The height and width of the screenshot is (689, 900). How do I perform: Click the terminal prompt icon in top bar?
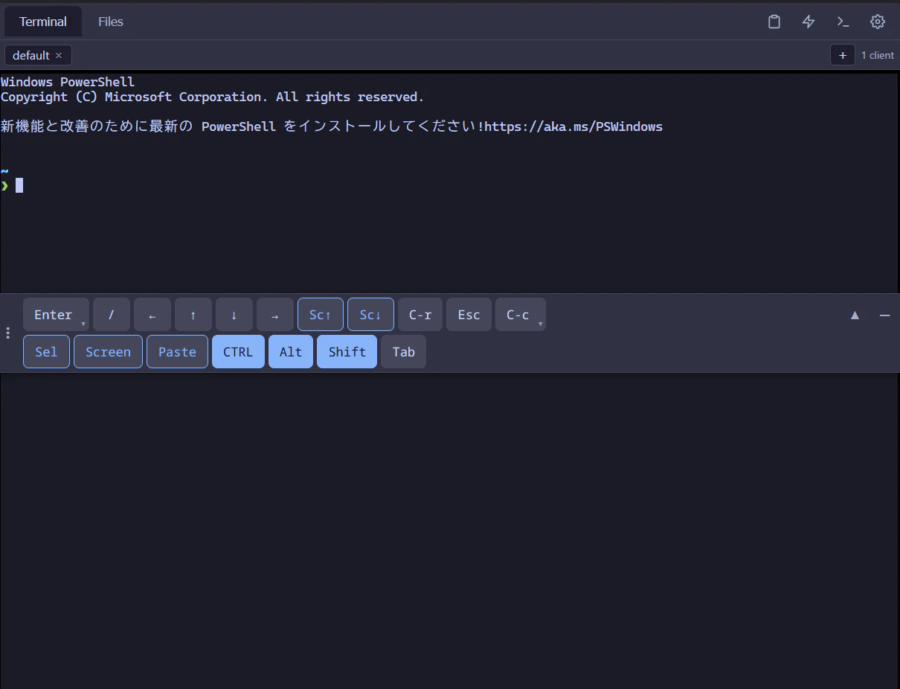click(843, 22)
